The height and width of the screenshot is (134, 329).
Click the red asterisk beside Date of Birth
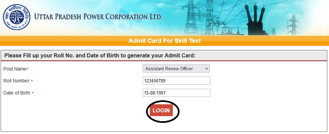click(32, 93)
